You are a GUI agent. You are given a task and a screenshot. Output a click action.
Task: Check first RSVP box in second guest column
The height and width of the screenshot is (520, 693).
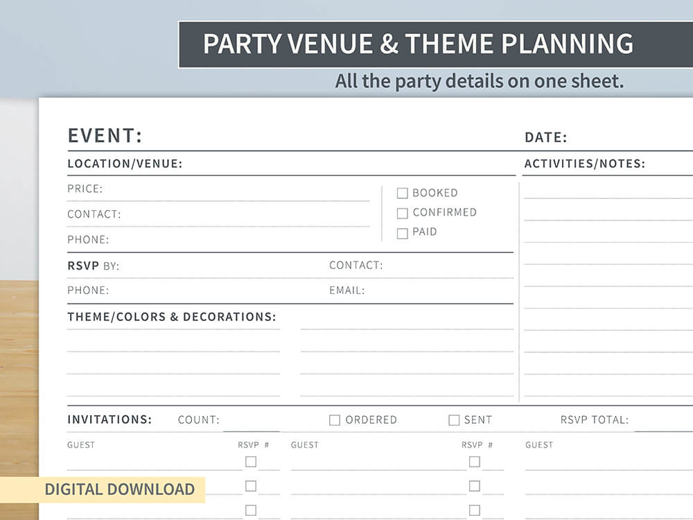(474, 462)
